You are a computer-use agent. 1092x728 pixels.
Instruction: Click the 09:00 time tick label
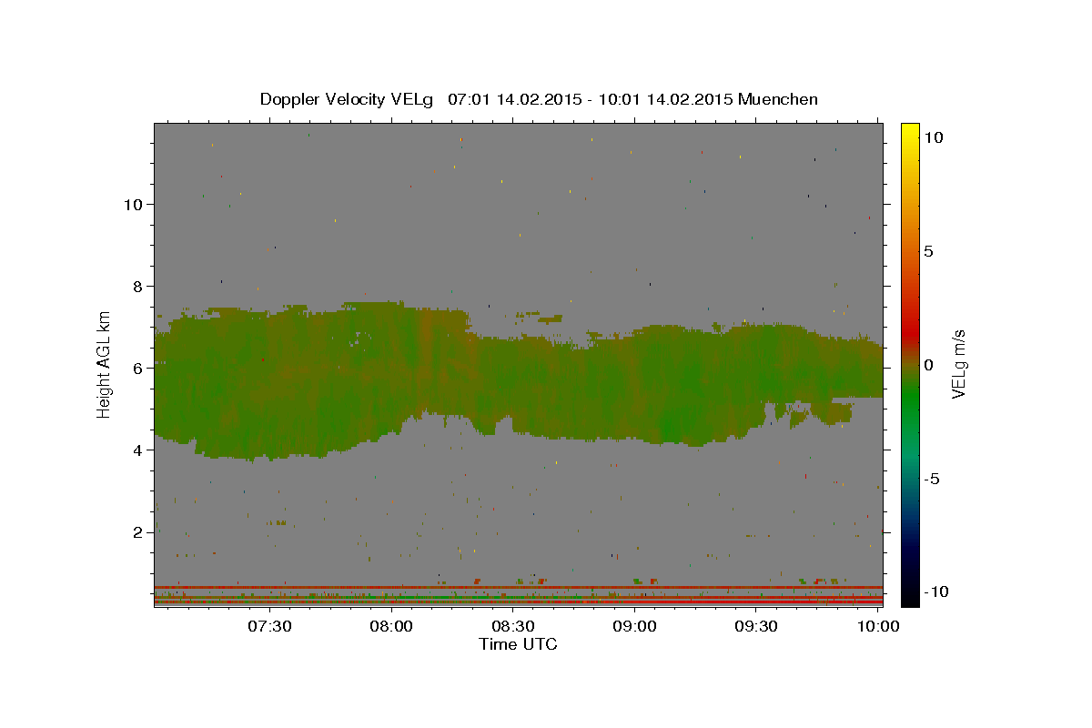[x=635, y=626]
